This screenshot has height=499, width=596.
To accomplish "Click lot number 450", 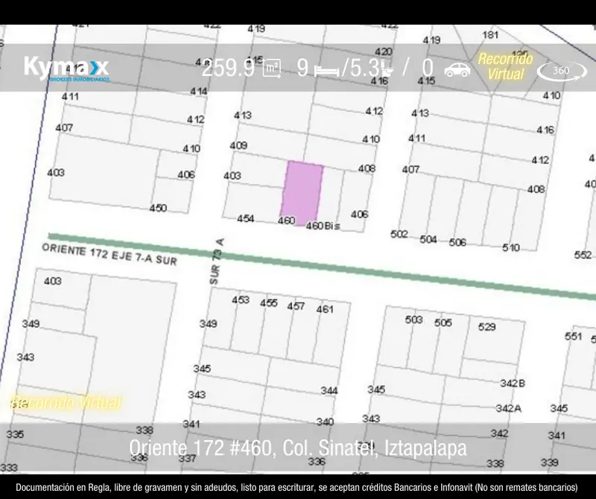I will click(158, 208).
